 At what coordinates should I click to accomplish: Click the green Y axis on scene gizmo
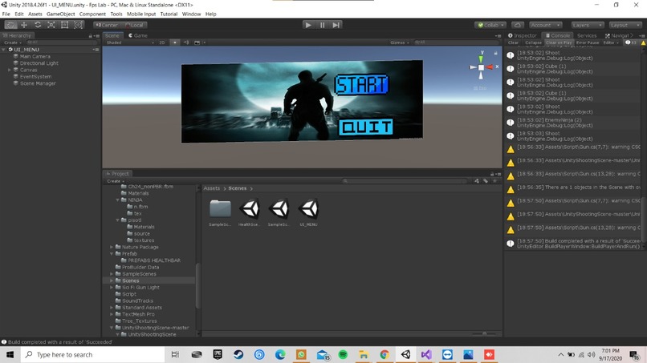[481, 58]
